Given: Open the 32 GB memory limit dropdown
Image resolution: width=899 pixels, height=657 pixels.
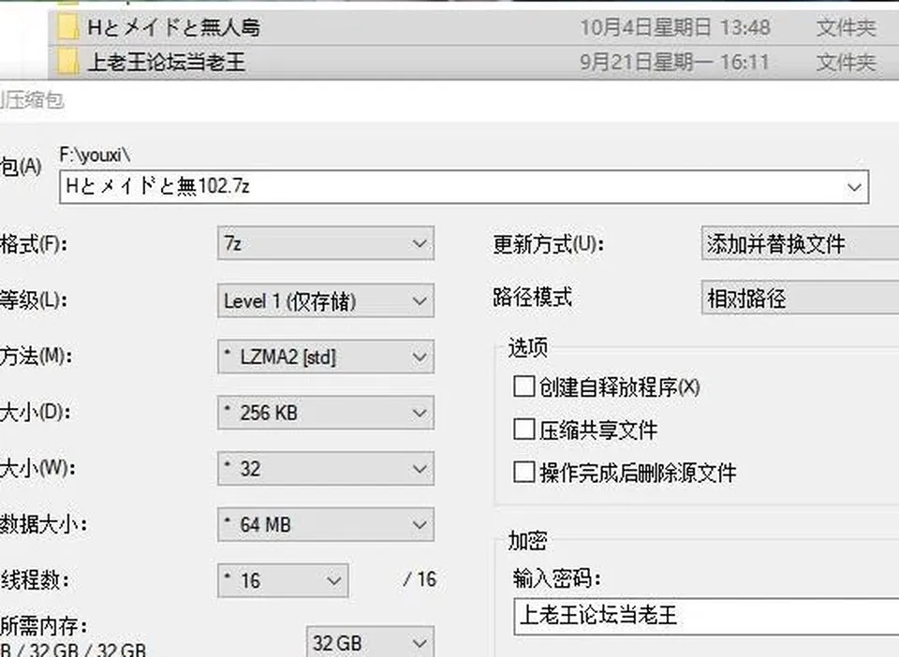Looking at the screenshot, I should pyautogui.click(x=370, y=642).
